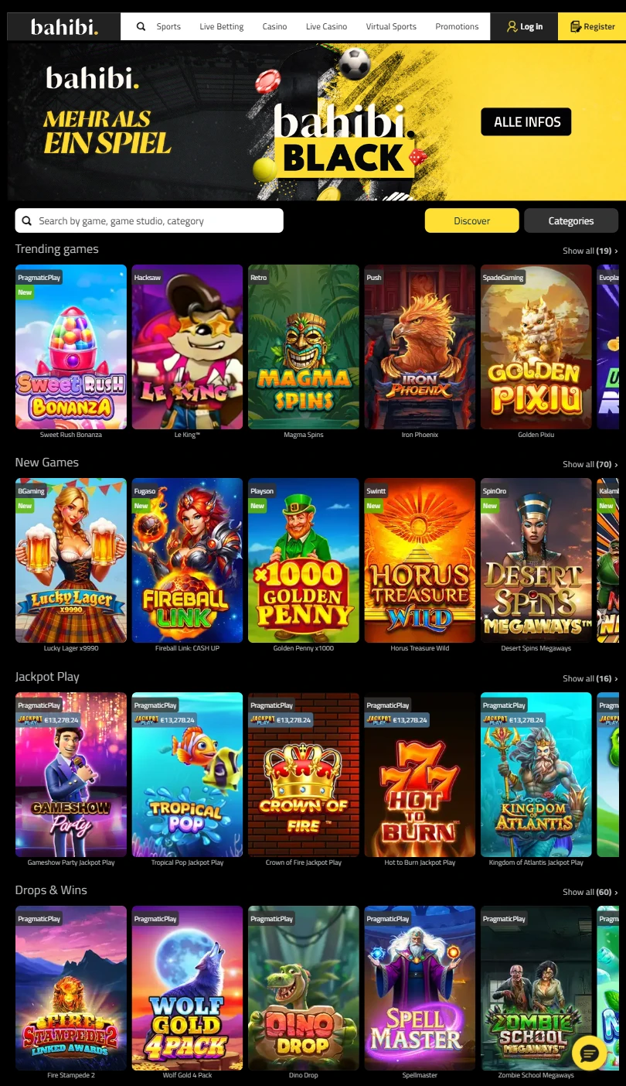Expand Show all Trending games
This screenshot has height=1086, width=626.
pyautogui.click(x=590, y=251)
